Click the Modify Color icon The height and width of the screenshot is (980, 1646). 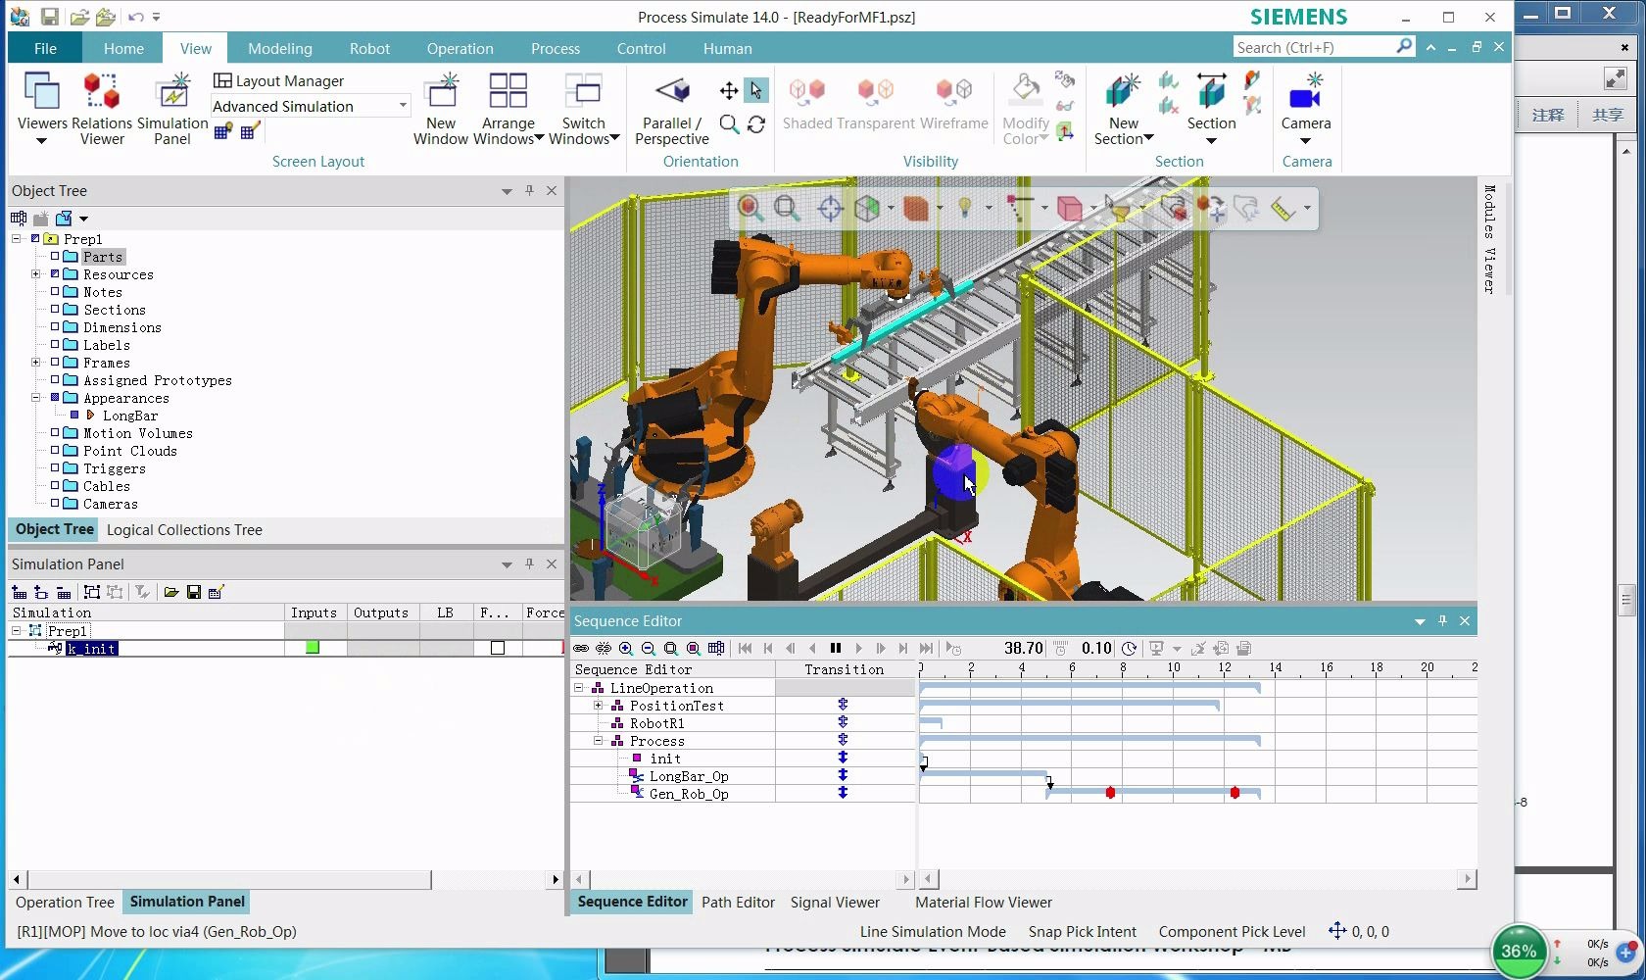tap(1026, 91)
